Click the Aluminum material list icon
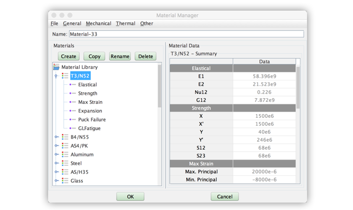The width and height of the screenshot is (353, 210). coord(65,155)
